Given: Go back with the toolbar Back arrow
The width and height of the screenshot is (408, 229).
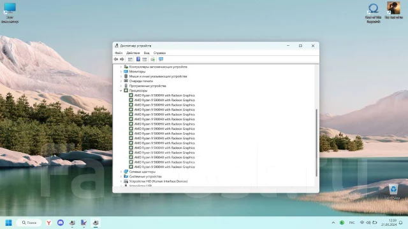Looking at the screenshot, I should pyautogui.click(x=116, y=59).
